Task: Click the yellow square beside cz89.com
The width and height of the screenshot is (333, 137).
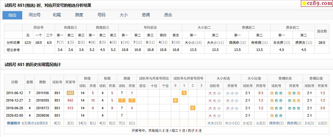Action: [304, 4]
